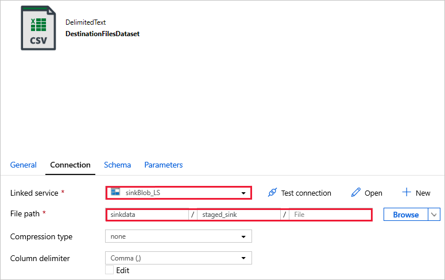Click the staged_sink directory field

(x=238, y=215)
